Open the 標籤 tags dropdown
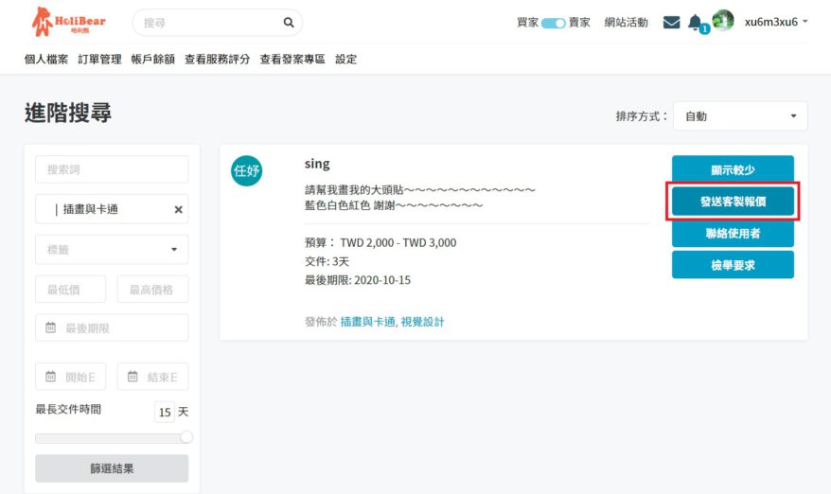The height and width of the screenshot is (494, 831). pos(112,250)
